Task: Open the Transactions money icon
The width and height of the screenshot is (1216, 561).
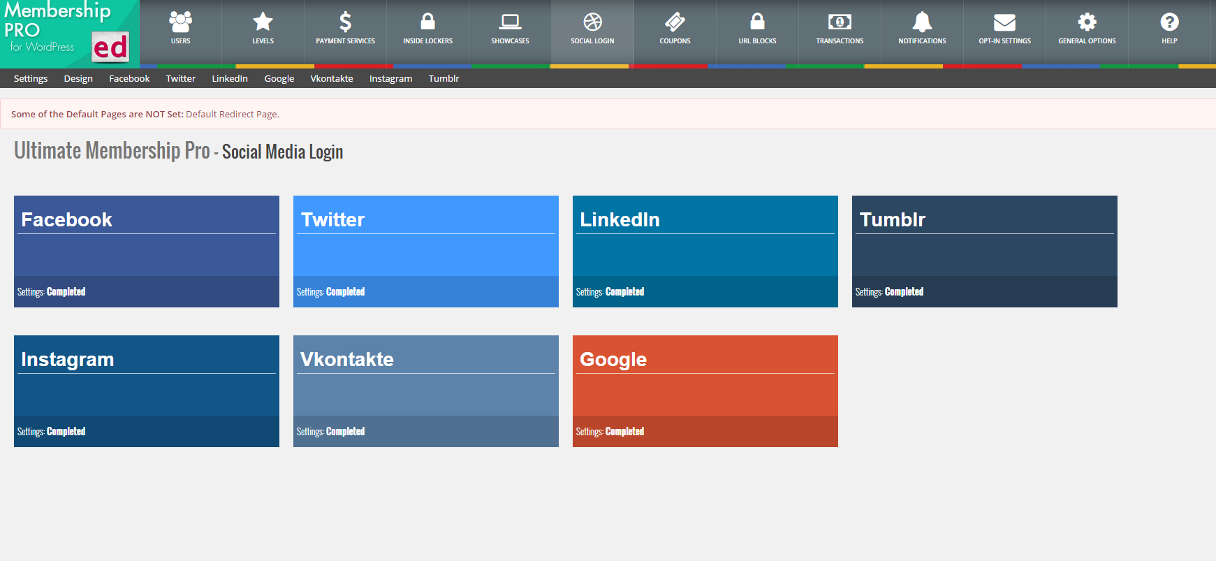Action: (x=840, y=22)
